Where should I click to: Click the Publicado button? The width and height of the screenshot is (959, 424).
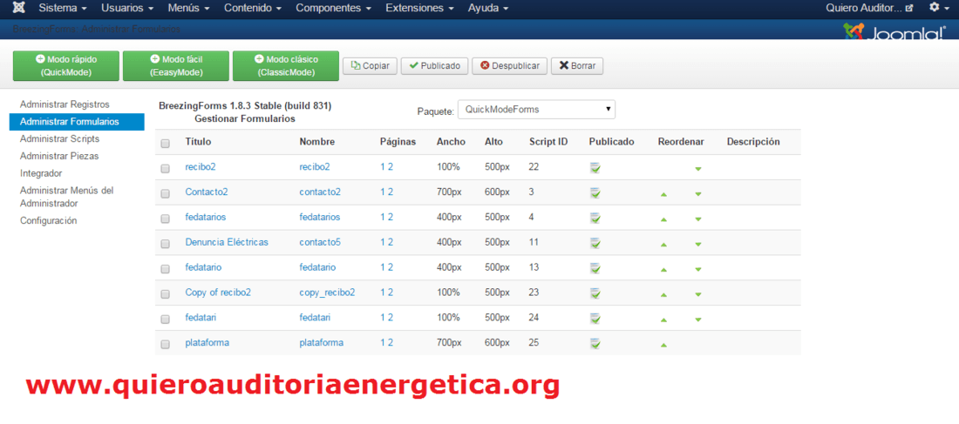click(x=434, y=66)
